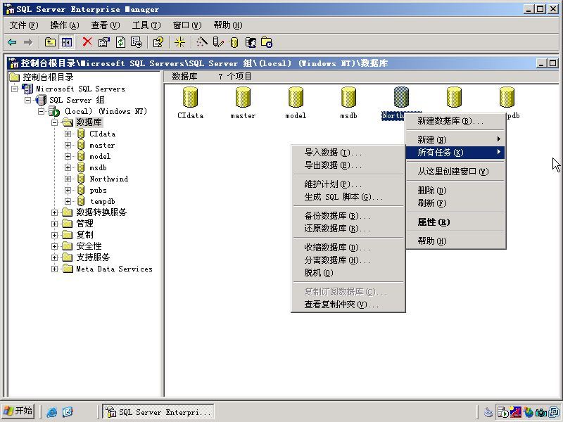Click the new job folder-clock icon

(267, 42)
